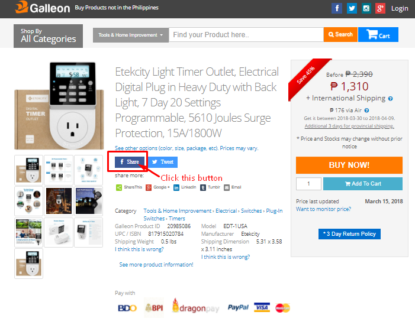
Task: Click the orange Search button
Action: click(x=340, y=35)
